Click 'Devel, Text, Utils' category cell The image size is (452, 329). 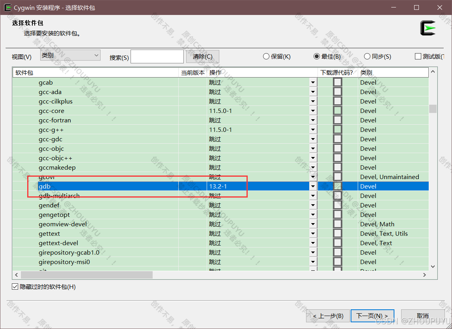point(384,233)
